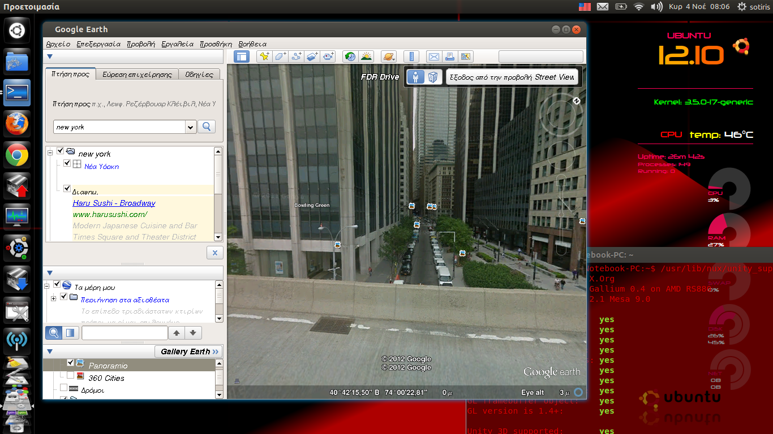This screenshot has width=773, height=434.
Task: Add a new placemark with the pin icon
Action: [x=264, y=57]
